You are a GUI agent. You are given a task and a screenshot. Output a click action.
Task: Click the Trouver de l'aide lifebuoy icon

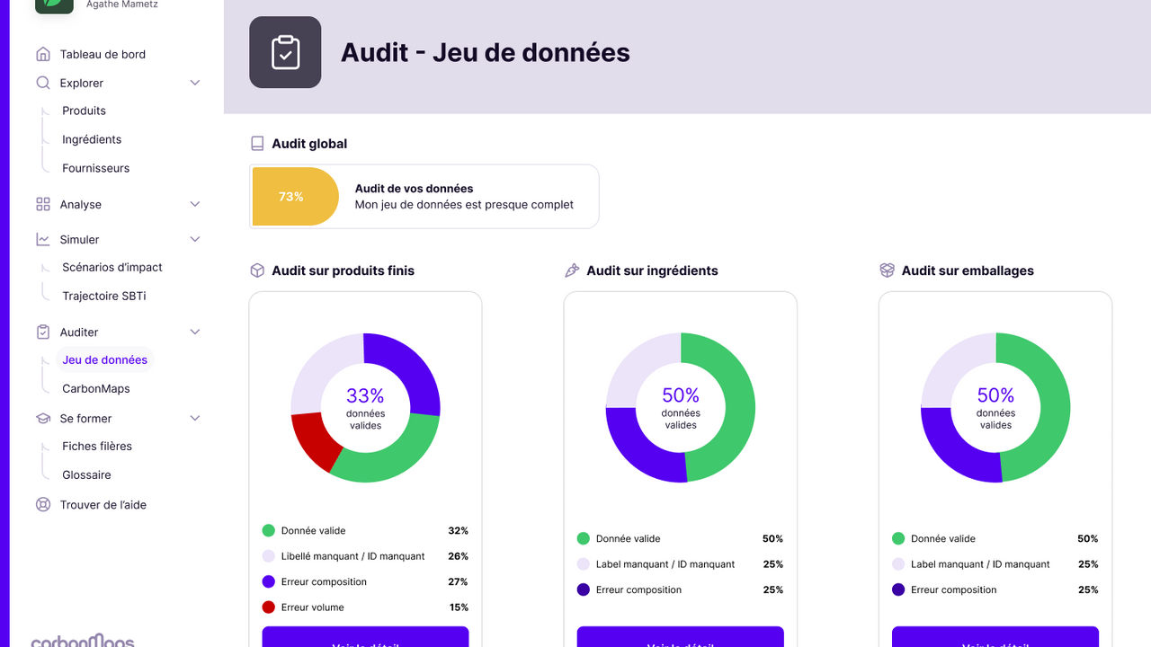pyautogui.click(x=43, y=505)
